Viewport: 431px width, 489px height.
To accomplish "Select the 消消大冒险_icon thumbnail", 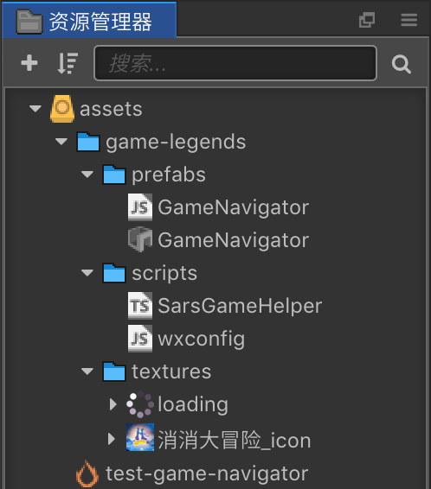I will tap(140, 437).
